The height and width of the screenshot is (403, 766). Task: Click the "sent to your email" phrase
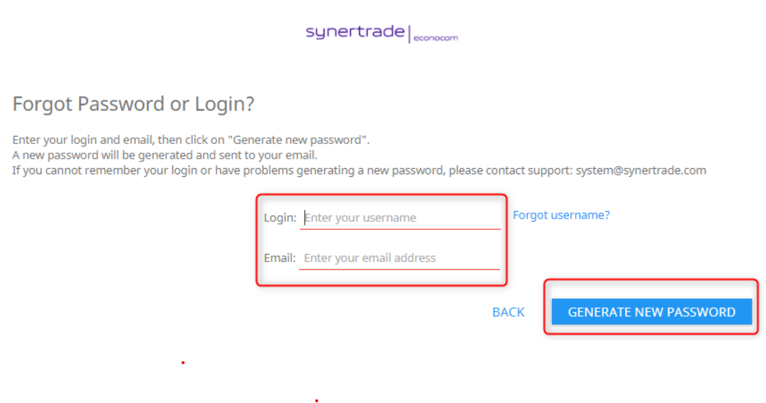pos(272,156)
